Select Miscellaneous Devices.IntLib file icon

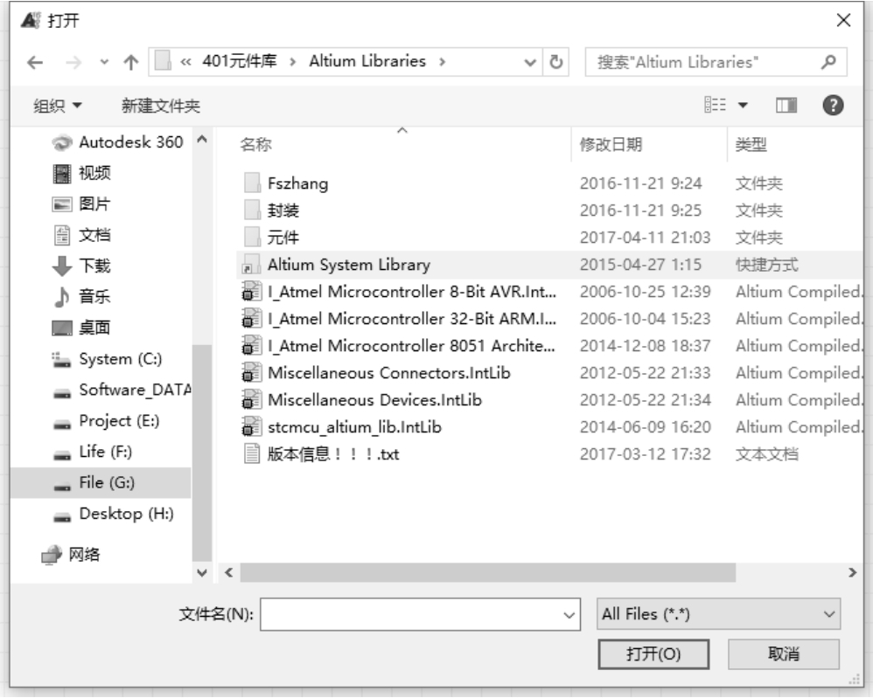pos(252,400)
